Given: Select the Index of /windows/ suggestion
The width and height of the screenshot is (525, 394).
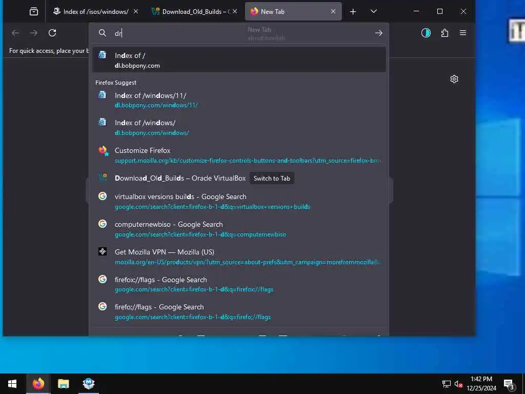Looking at the screenshot, I should (239, 127).
